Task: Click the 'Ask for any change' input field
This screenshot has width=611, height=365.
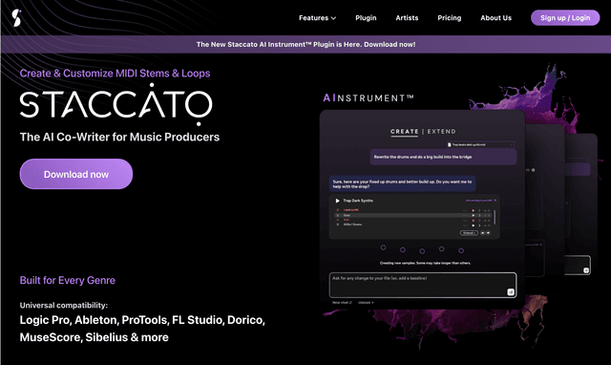Action: tap(423, 285)
